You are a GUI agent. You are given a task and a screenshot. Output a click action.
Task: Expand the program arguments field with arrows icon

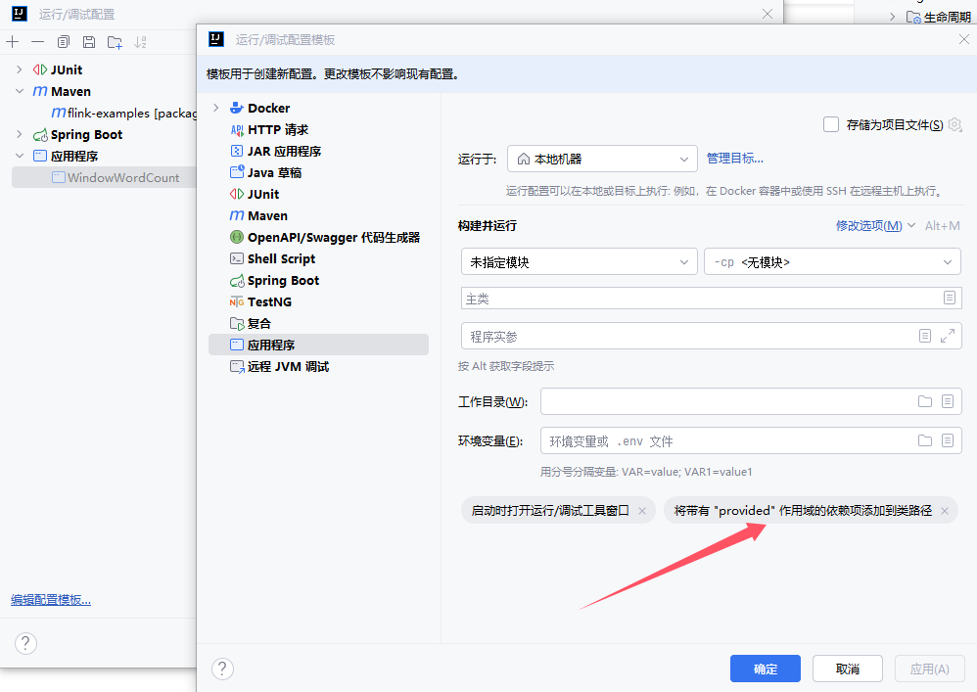click(947, 336)
